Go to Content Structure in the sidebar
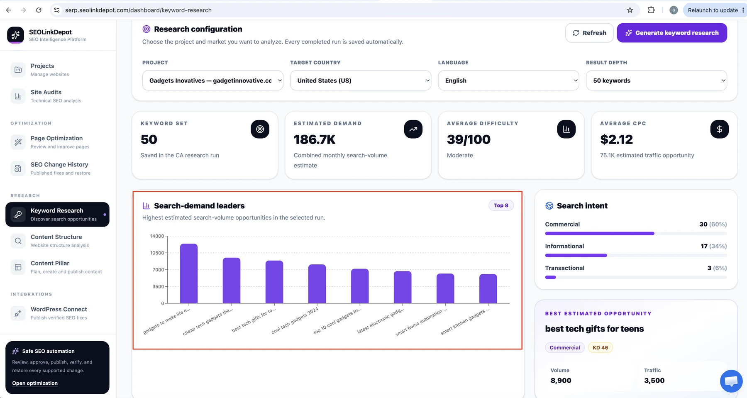 (x=58, y=241)
